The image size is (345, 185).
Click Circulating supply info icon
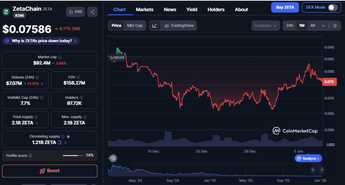click(x=63, y=137)
